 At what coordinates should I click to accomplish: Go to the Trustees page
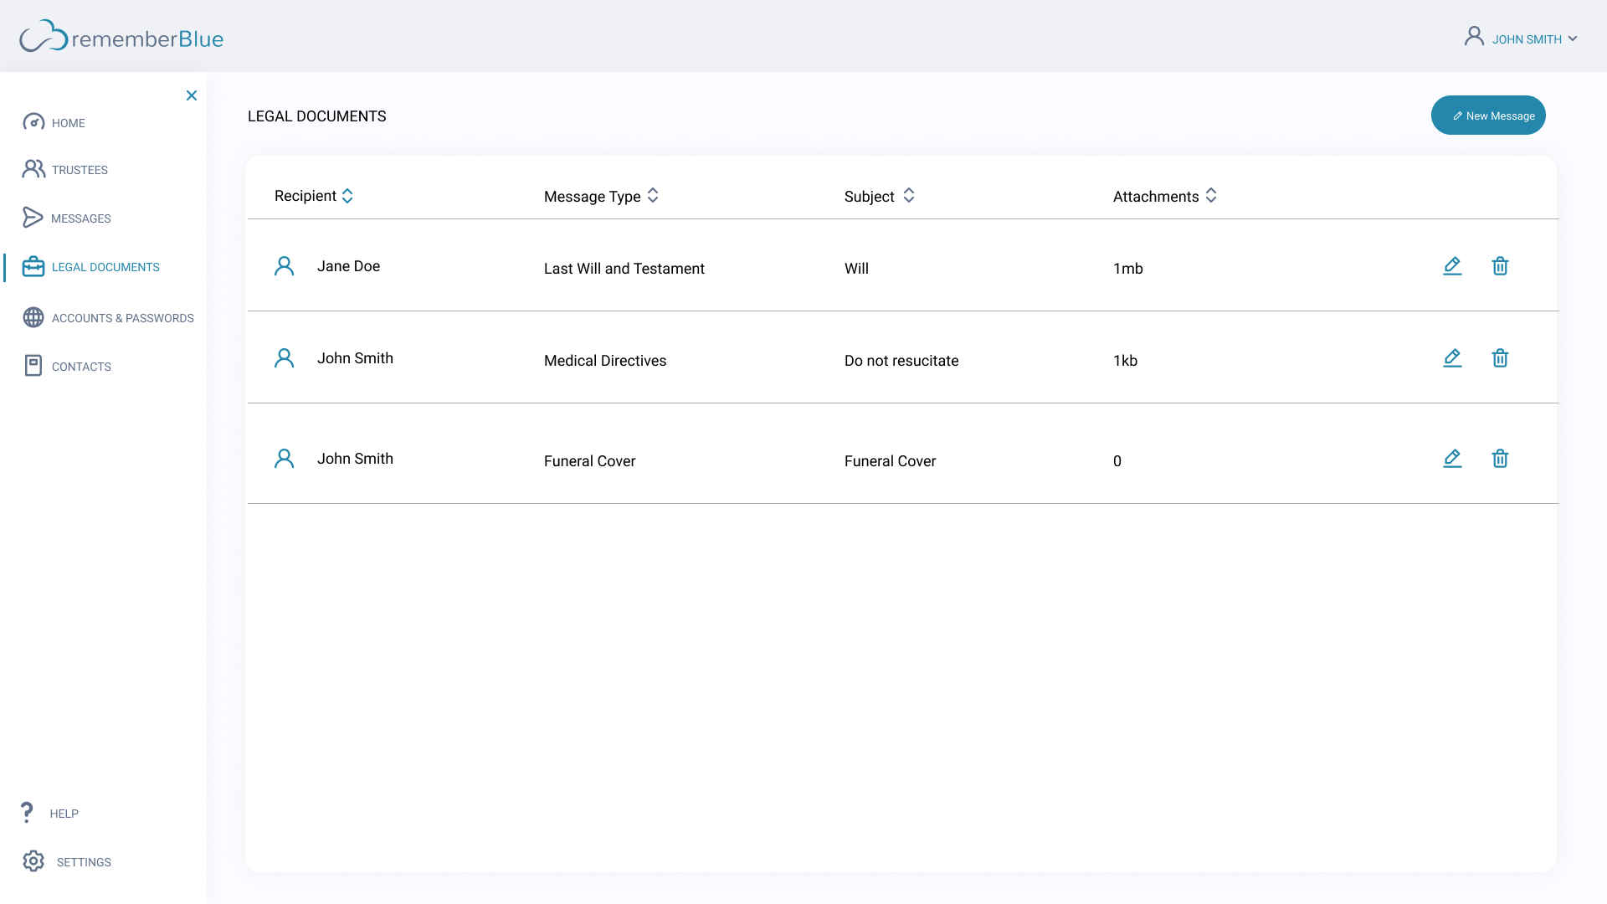click(x=80, y=170)
